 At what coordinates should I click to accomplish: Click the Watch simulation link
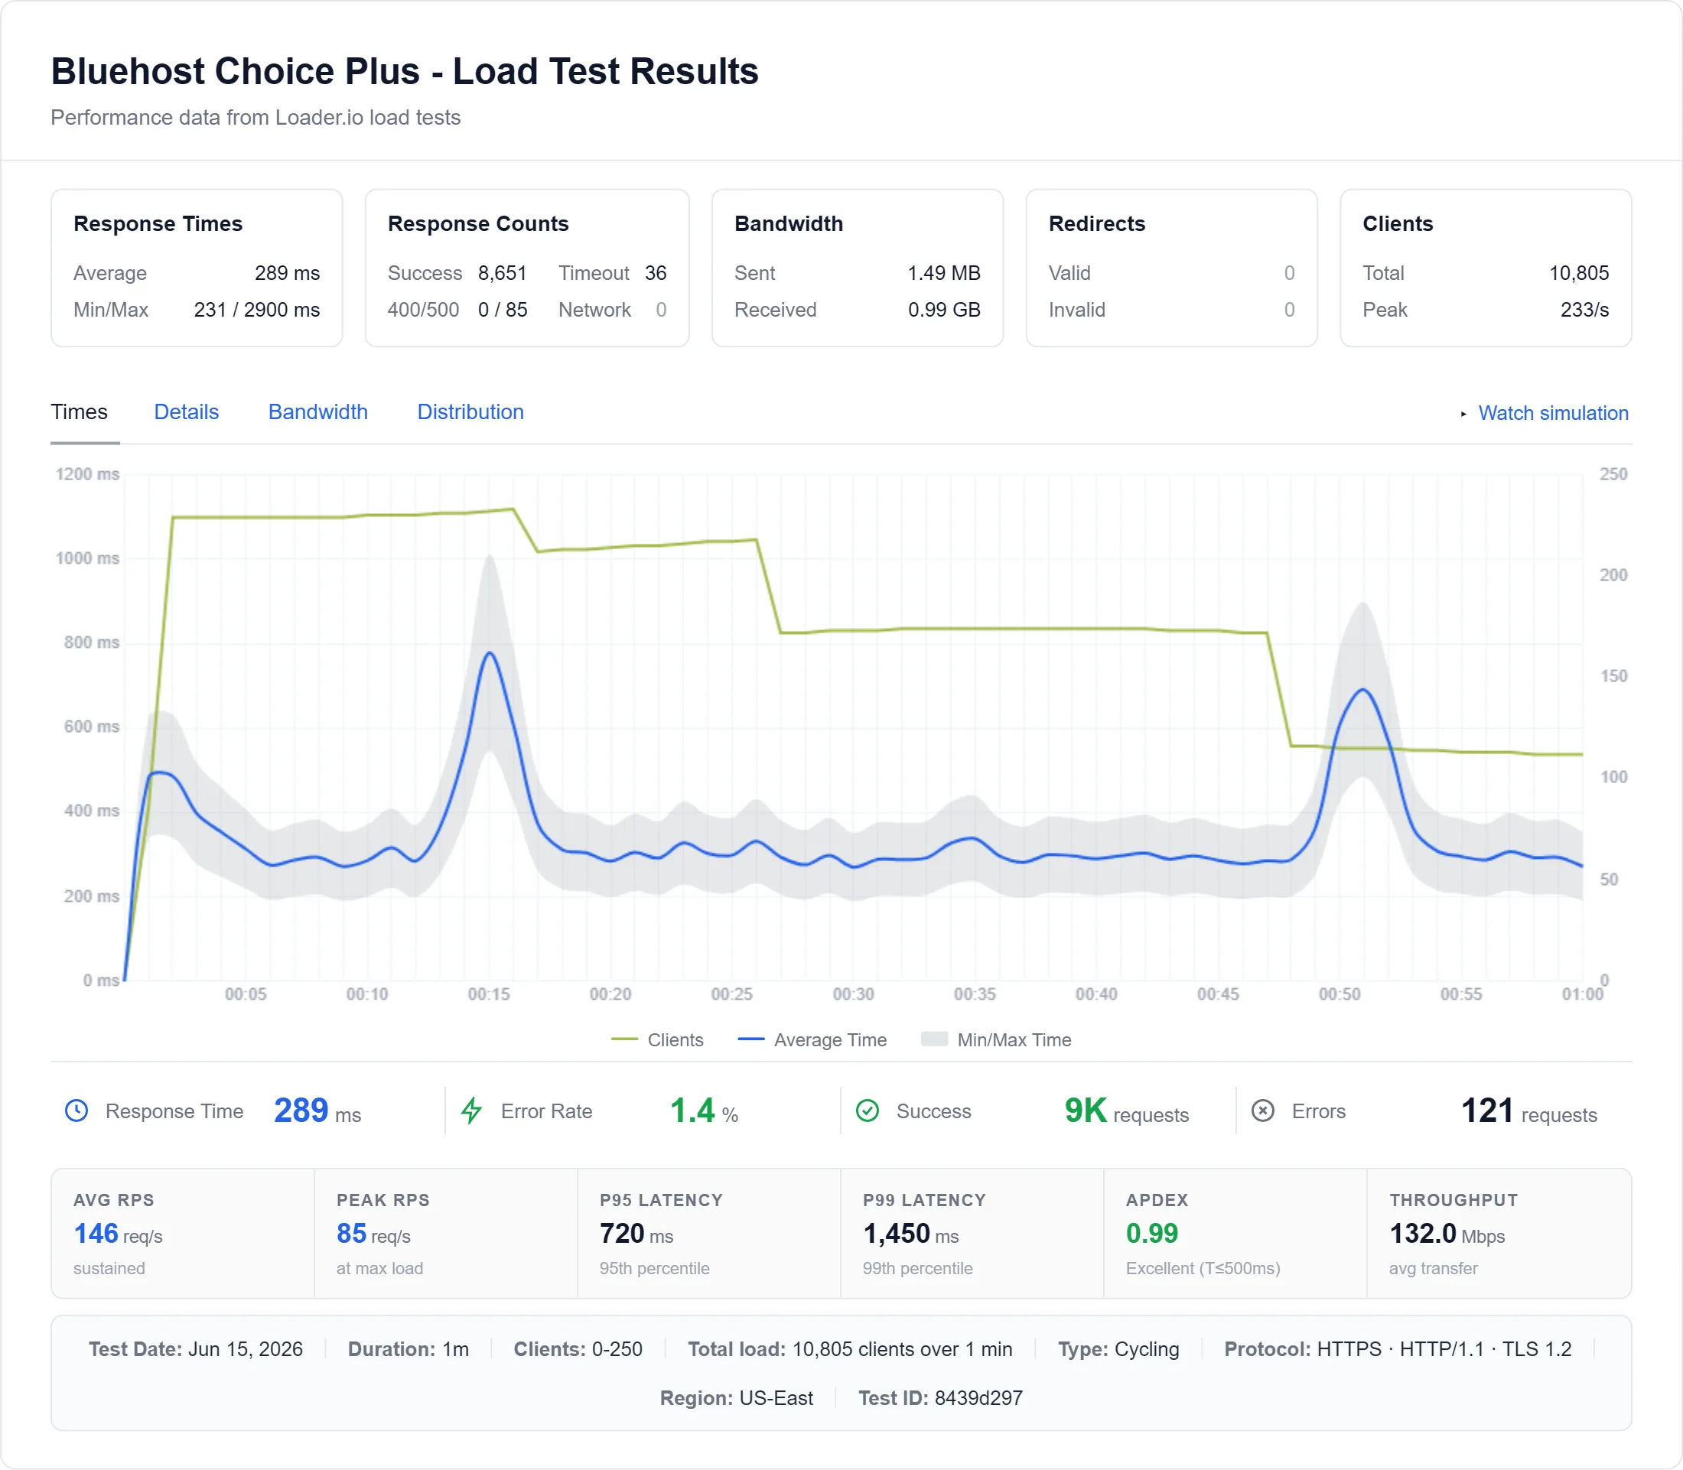coord(1552,412)
